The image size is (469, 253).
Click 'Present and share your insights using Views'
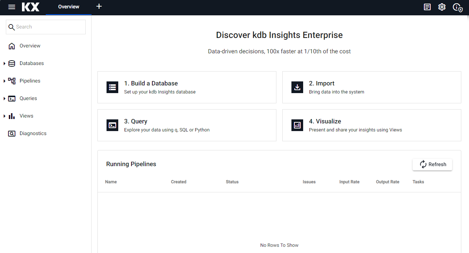click(x=356, y=130)
